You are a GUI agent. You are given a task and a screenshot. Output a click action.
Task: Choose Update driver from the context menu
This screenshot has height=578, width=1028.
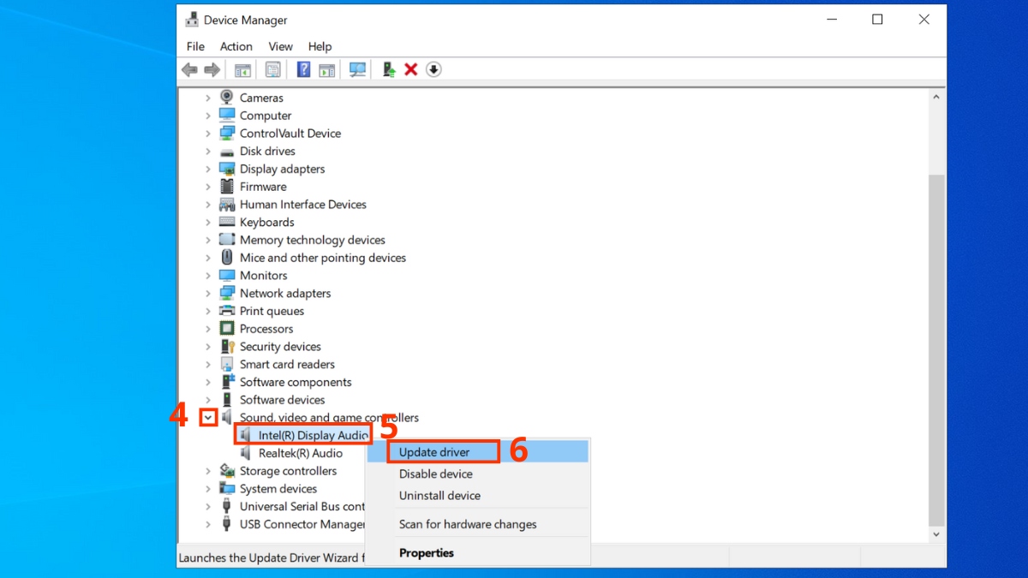[x=479, y=452]
